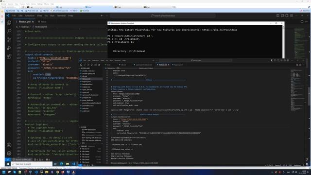Viewport: 311px width, 175px height.
Task: Click the top File Saved timeline entry
Action: pos(91,149)
